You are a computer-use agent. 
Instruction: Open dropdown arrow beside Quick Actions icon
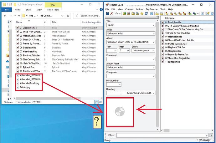198,13
